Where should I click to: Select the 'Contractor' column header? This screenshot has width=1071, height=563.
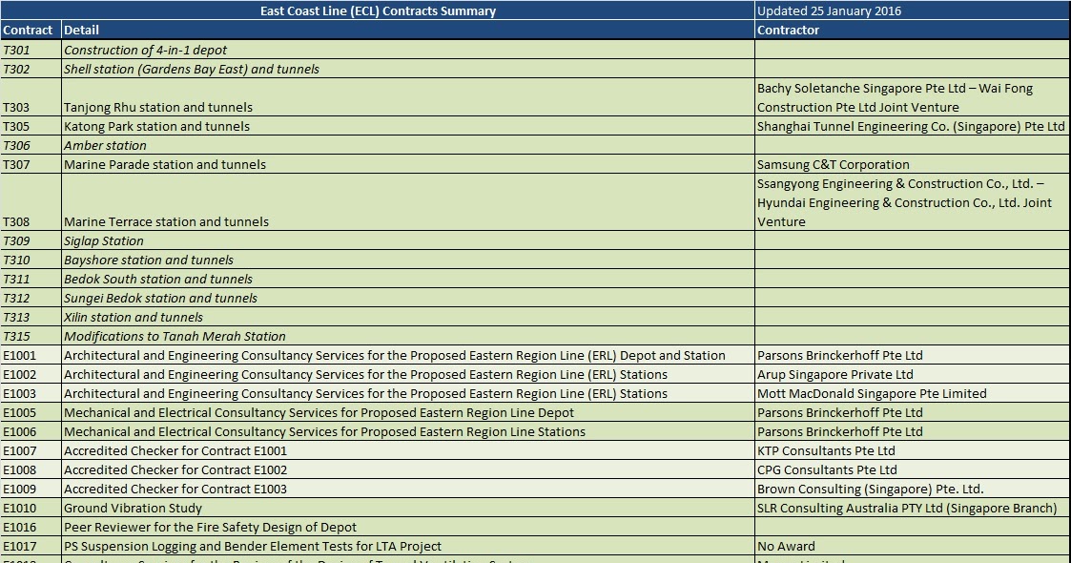pyautogui.click(x=913, y=31)
